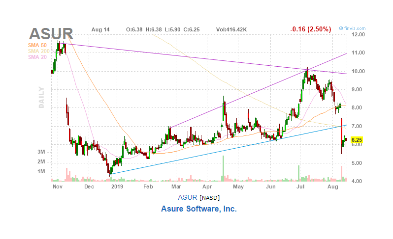The height and width of the screenshot is (239, 393).
Task: Click the 1M volume axis label
Action: [41, 171]
